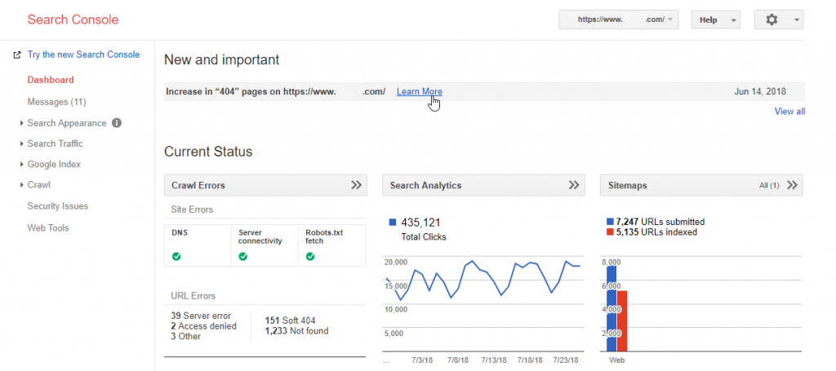
Task: Click the Search Analytics header title
Action: 425,186
